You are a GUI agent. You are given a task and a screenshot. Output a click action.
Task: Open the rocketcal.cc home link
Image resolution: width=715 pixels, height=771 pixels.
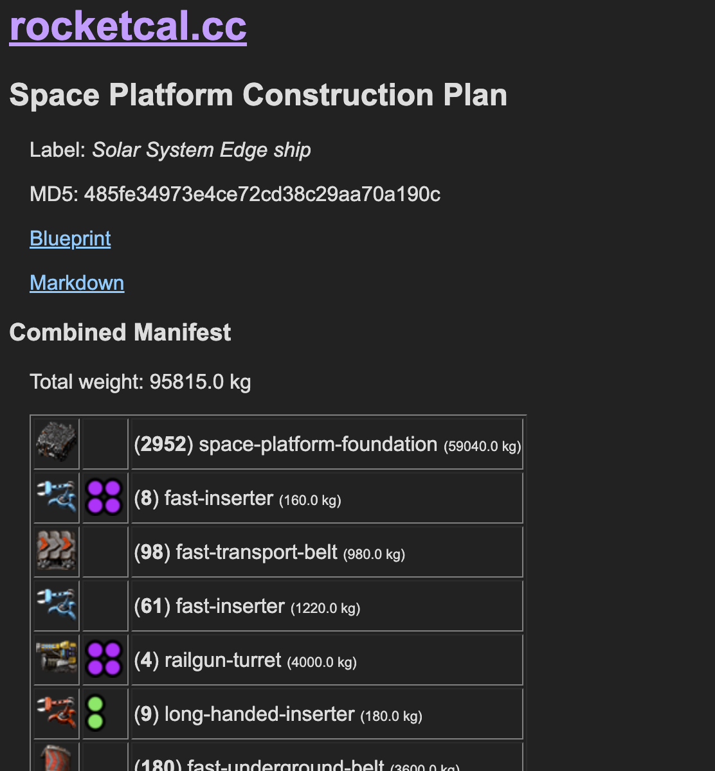click(x=128, y=26)
